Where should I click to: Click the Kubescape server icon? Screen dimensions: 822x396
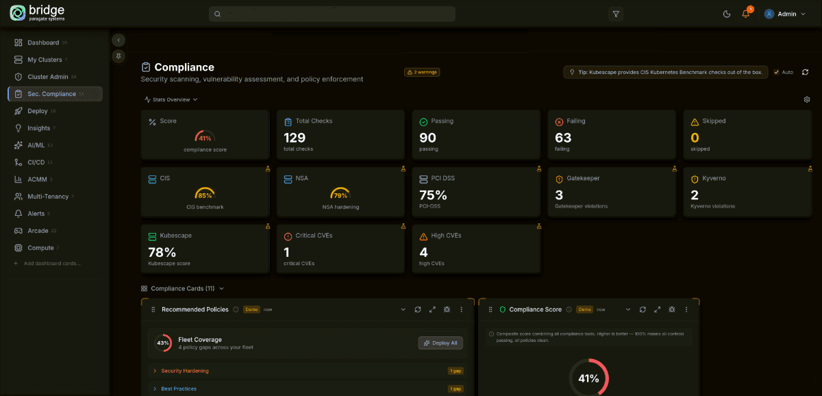click(152, 236)
